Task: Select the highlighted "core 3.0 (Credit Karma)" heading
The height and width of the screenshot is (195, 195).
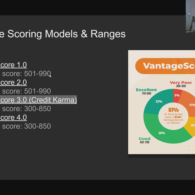Action: pyautogui.click(x=38, y=100)
